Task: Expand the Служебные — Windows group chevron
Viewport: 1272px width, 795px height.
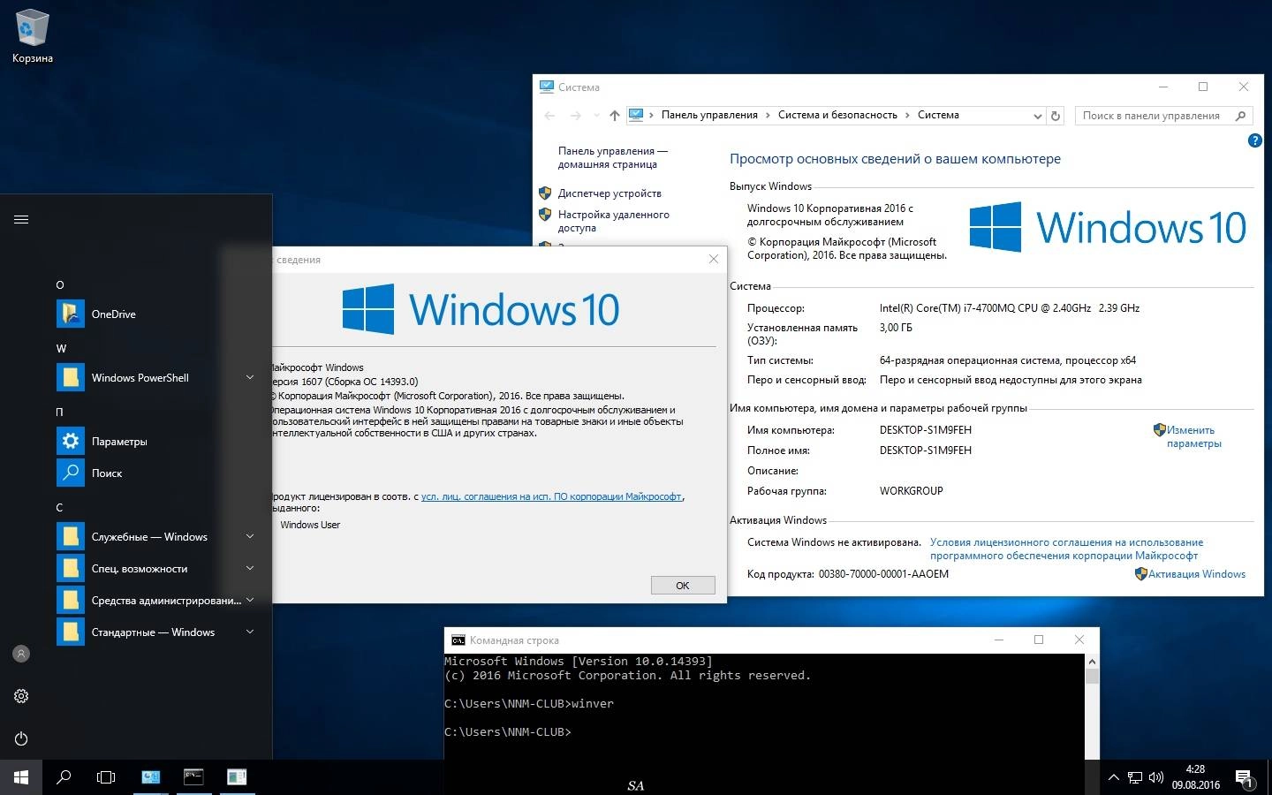Action: coord(250,536)
